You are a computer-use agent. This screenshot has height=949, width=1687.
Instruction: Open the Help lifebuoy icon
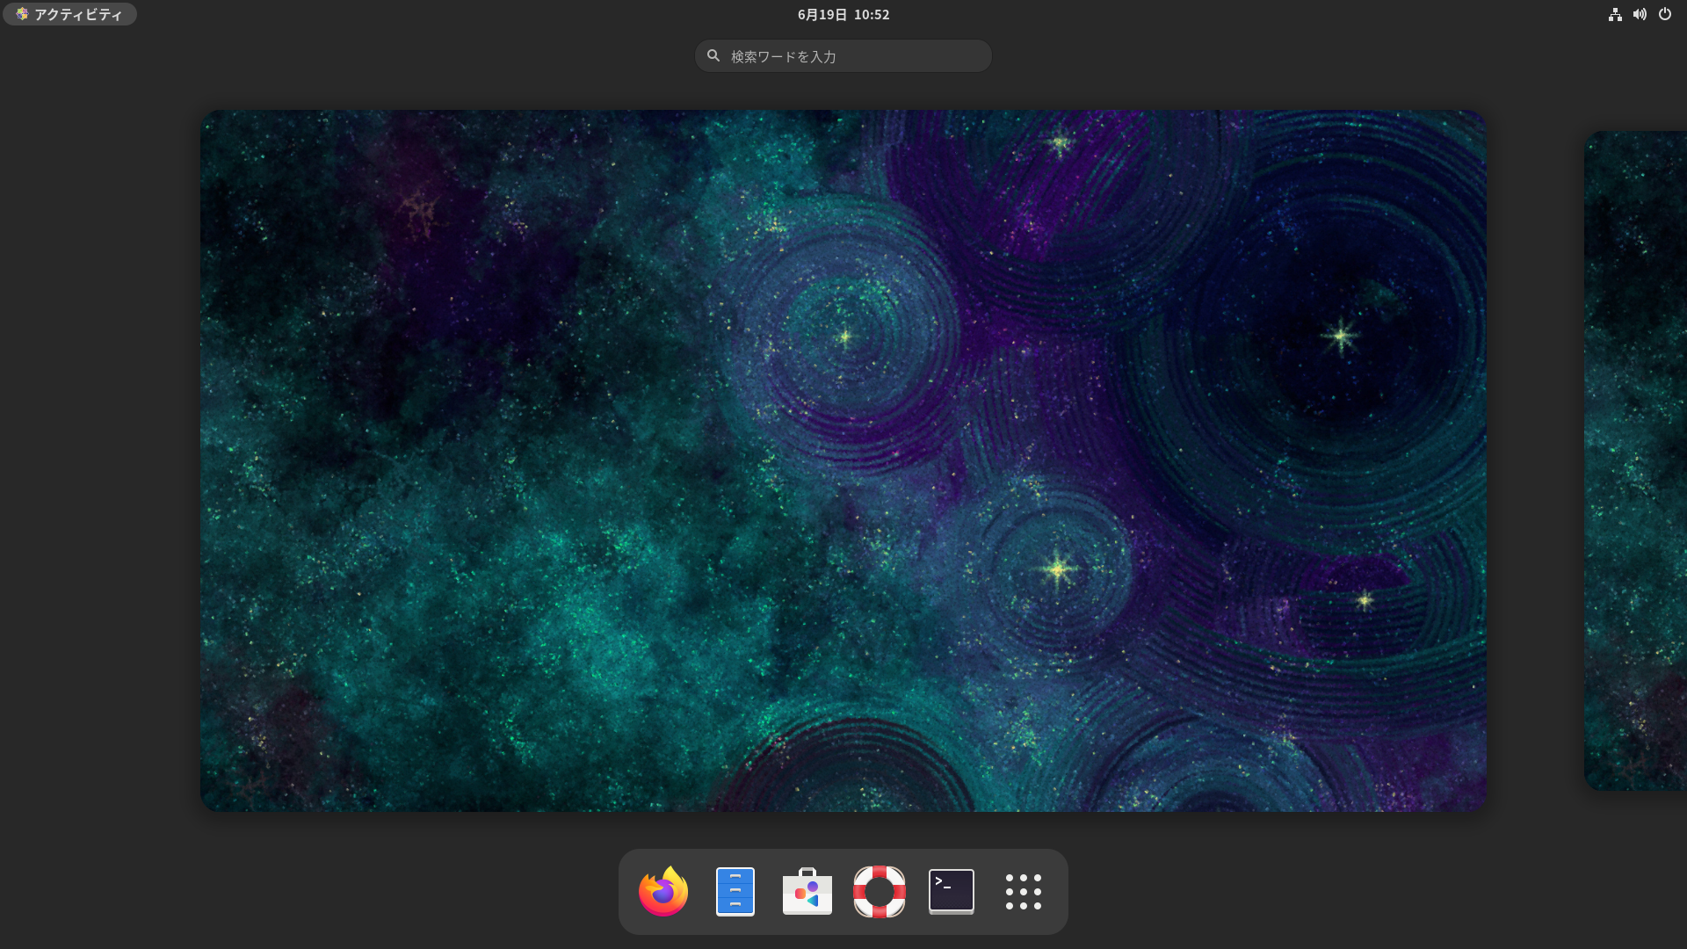point(880,892)
